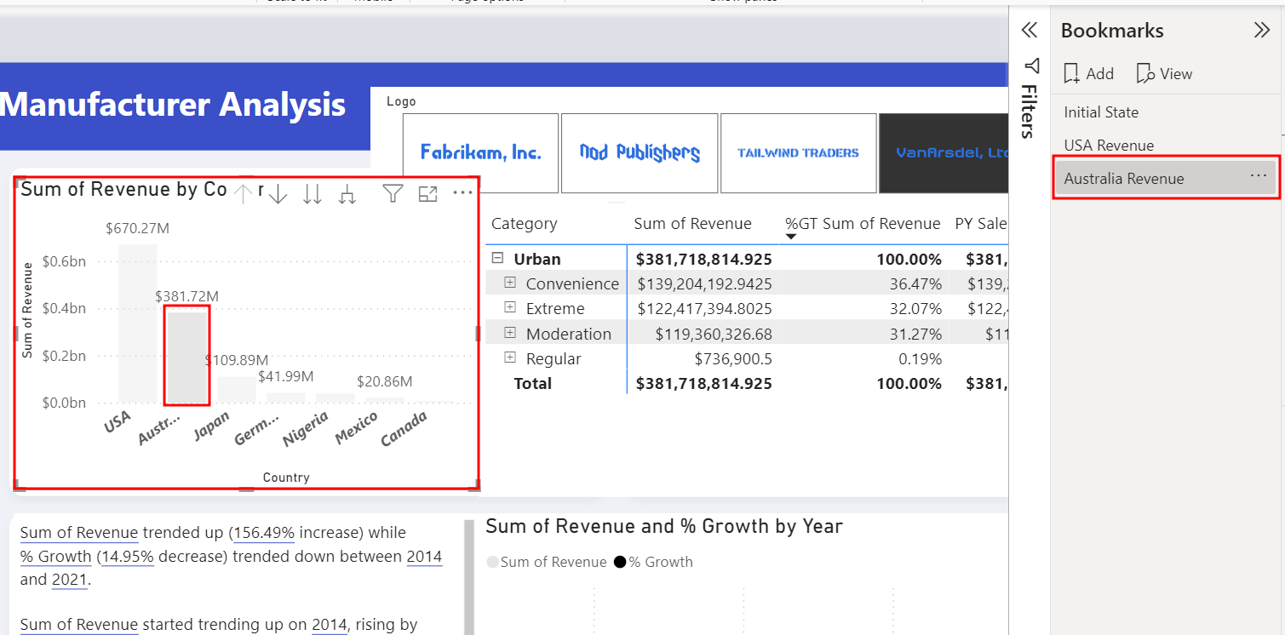
Task: Open more options on Australia Revenue bookmark
Action: tap(1258, 174)
